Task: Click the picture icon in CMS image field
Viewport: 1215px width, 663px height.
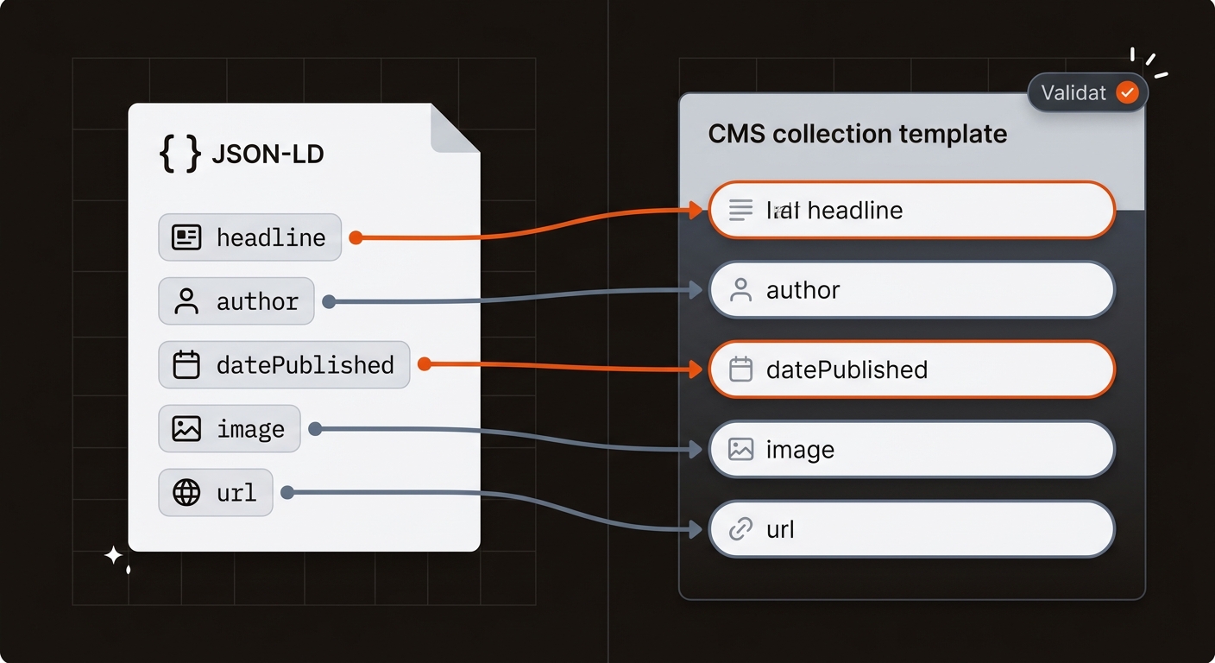Action: coord(741,449)
